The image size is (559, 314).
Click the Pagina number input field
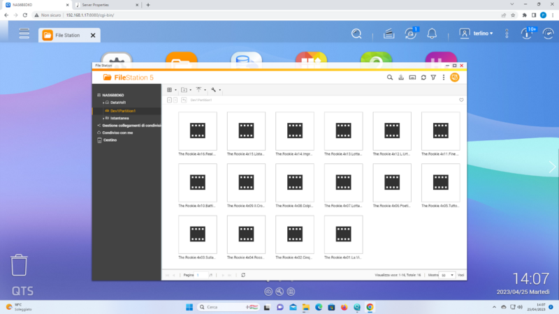[202, 275]
